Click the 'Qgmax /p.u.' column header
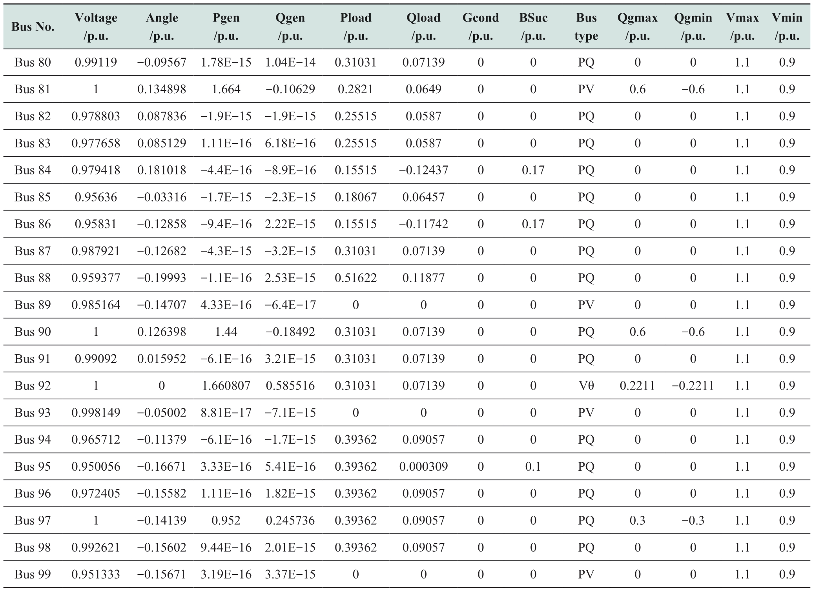Screen dimensions: 813x591 [637, 27]
